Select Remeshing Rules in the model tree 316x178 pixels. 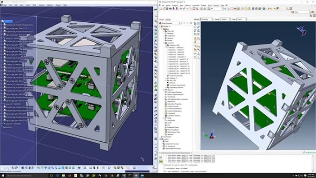(x=173, y=130)
